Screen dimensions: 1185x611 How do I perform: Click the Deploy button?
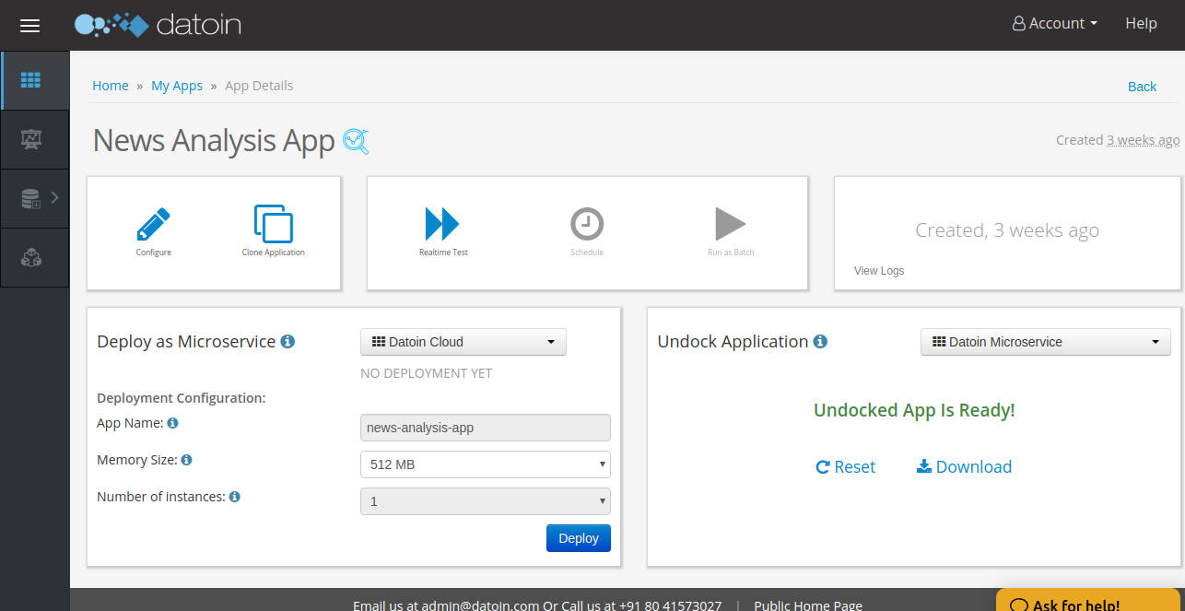[x=579, y=538]
